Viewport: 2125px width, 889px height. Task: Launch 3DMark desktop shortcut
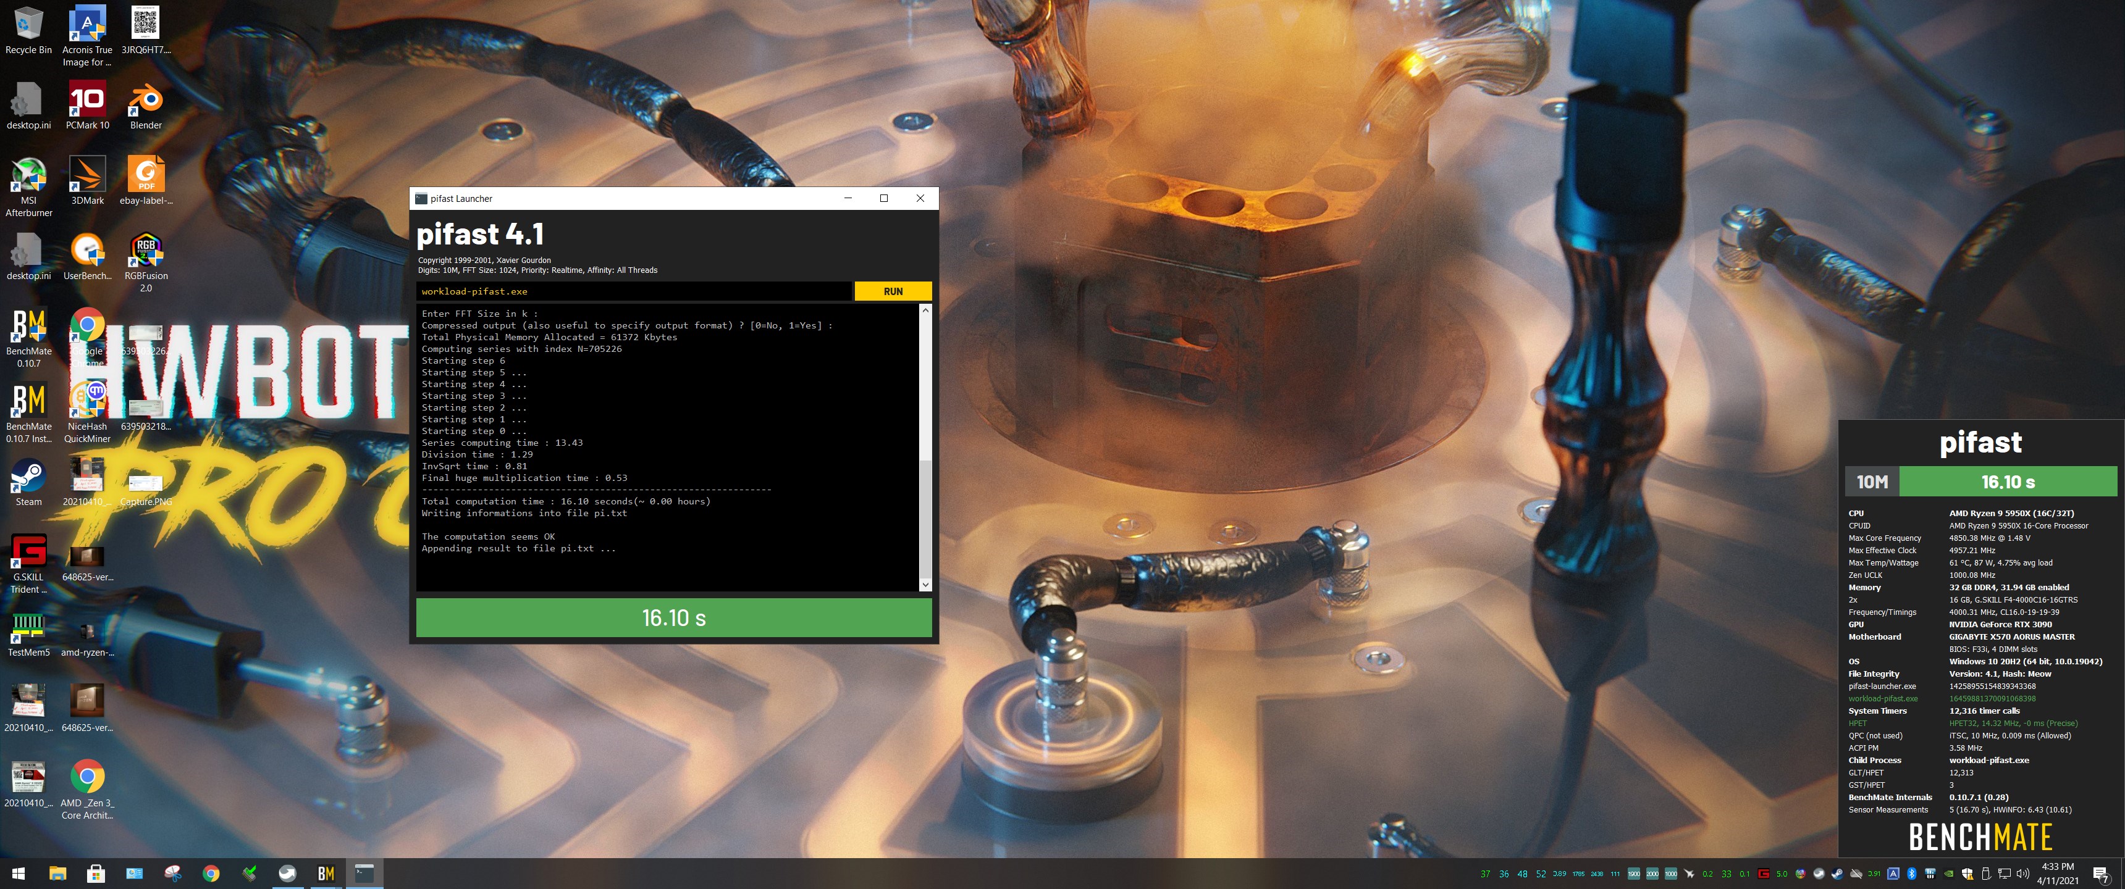point(88,181)
